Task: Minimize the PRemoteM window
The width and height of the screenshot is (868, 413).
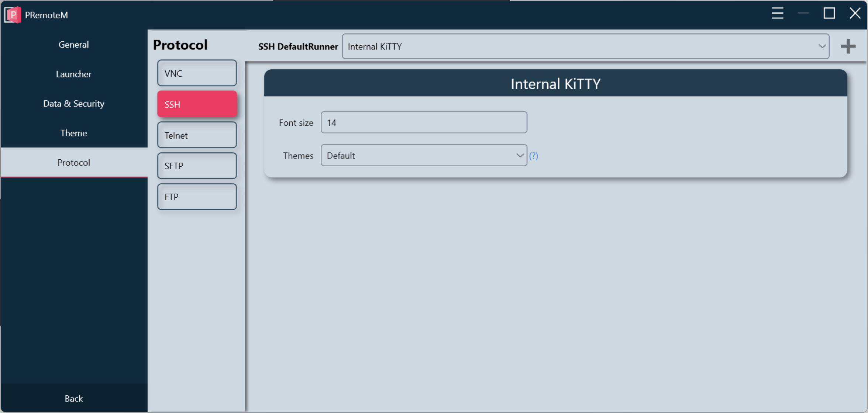Action: pos(803,14)
